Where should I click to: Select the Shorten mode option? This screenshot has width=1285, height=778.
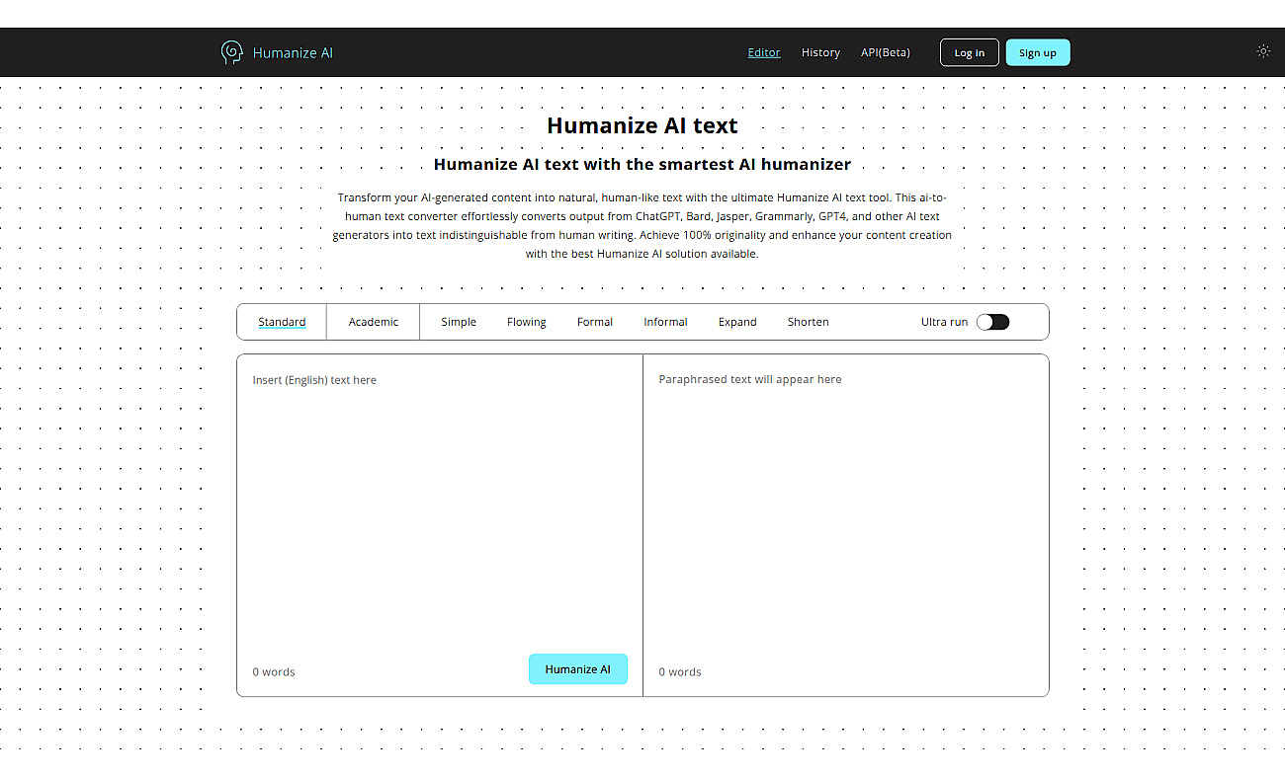click(x=809, y=322)
